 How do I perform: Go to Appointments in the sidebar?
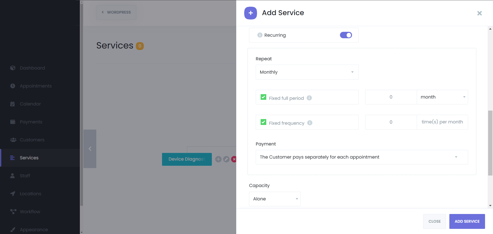(36, 86)
